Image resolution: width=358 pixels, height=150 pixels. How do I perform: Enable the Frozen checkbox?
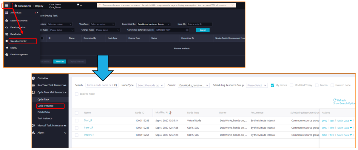[317, 85]
